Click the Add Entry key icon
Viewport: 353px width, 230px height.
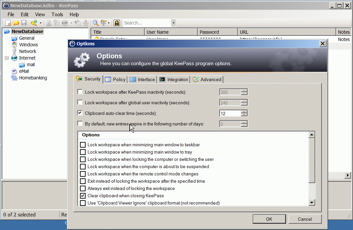coord(34,23)
